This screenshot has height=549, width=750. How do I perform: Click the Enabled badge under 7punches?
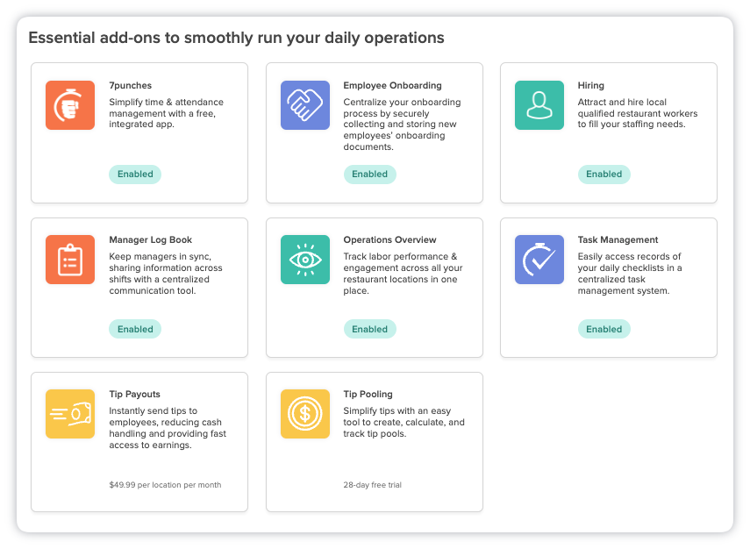point(135,175)
